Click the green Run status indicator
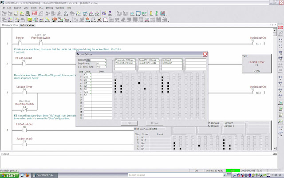The width and height of the screenshot is (284, 178). pyautogui.click(x=233, y=171)
